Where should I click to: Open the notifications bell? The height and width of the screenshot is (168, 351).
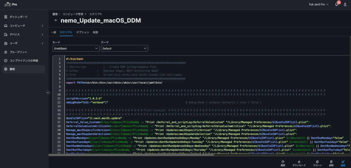(336, 4)
